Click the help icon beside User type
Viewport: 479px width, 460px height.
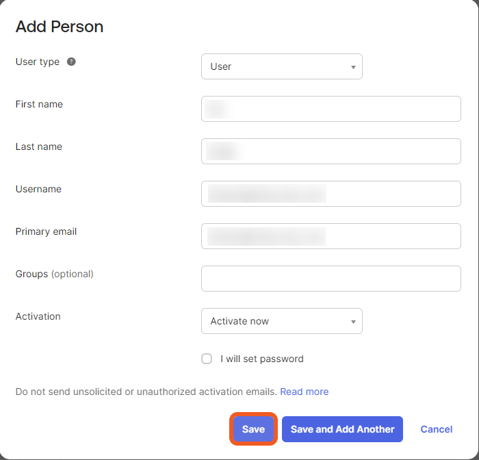pos(71,62)
